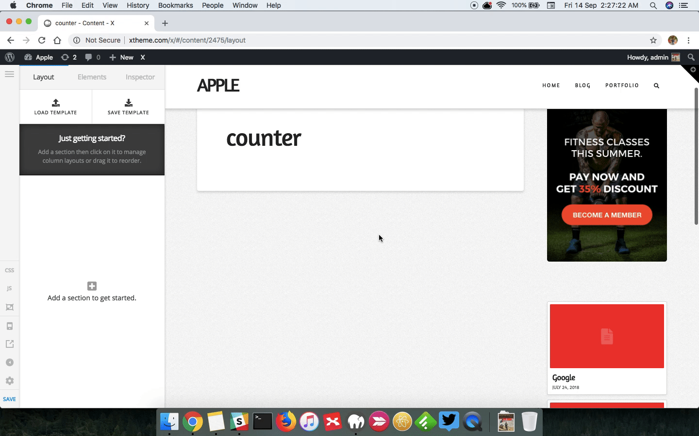This screenshot has height=436, width=699.
Task: Open the custom CSS editor in the sidebar
Action: [x=9, y=270]
